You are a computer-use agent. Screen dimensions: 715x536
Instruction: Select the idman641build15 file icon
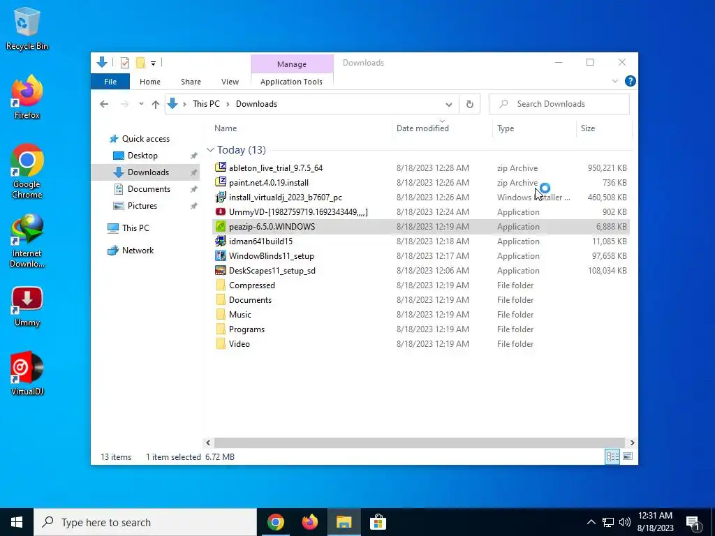pyautogui.click(x=220, y=241)
